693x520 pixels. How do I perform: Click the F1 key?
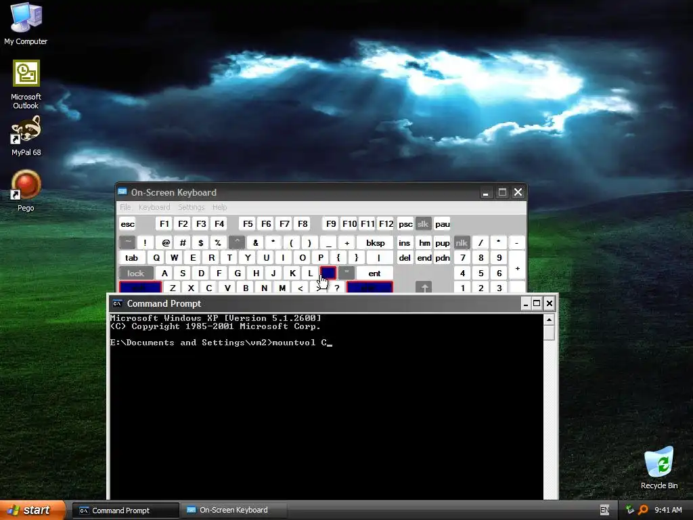pyautogui.click(x=164, y=223)
